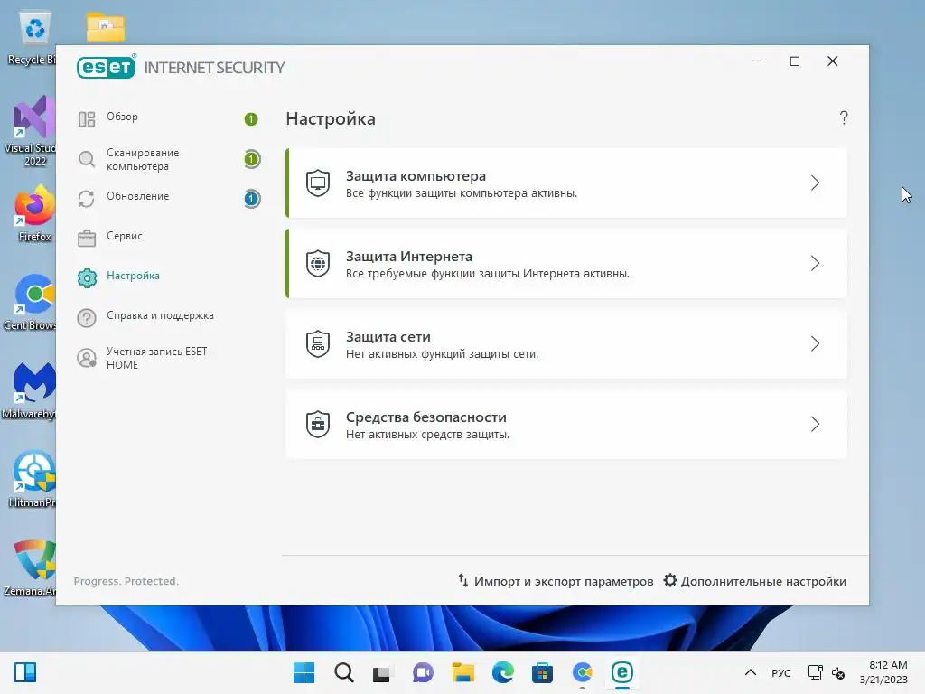925x694 pixels.
Task: Click the badge next to Сканирование компьютера
Action: pos(252,159)
